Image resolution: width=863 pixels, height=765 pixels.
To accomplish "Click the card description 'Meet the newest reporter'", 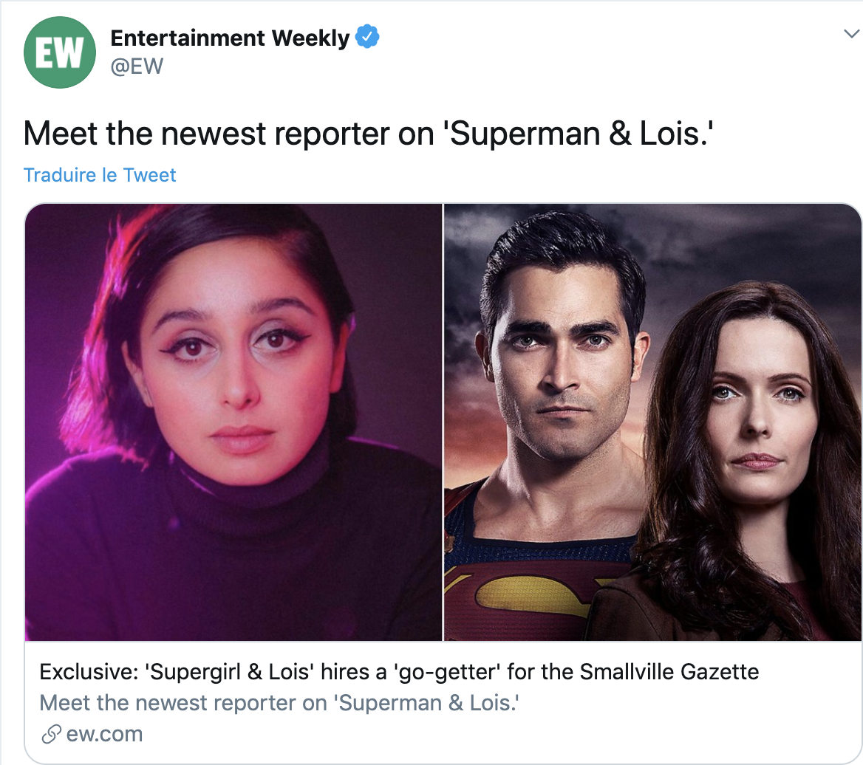I will tap(279, 703).
